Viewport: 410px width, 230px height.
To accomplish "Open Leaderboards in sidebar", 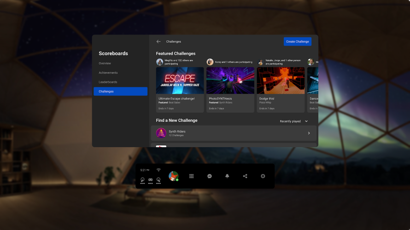I will (x=108, y=82).
